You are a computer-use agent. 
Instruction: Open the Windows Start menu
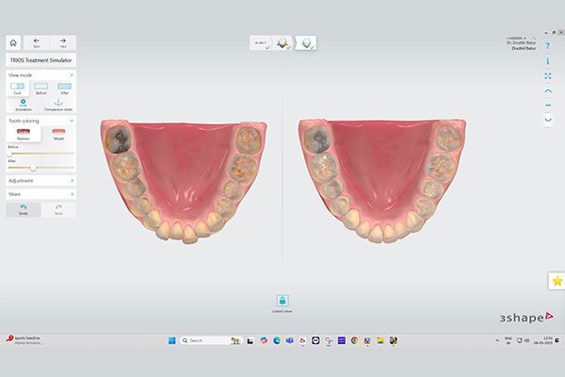point(172,340)
